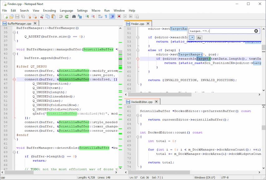Click the Undo arrow icon
Image resolution: width=266 pixels, height=180 pixels.
click(61, 16)
